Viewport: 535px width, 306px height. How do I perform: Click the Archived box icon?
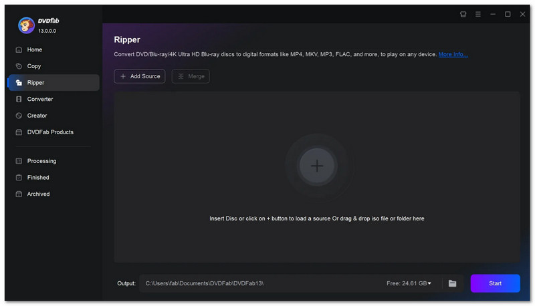click(19, 194)
